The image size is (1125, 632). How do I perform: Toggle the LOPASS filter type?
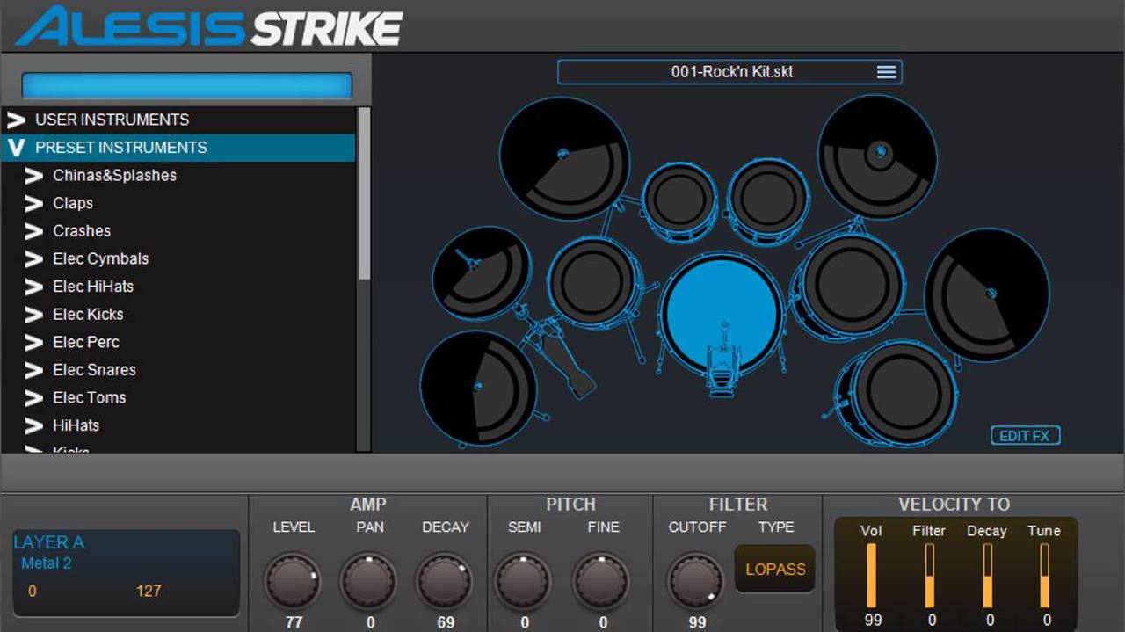[775, 569]
